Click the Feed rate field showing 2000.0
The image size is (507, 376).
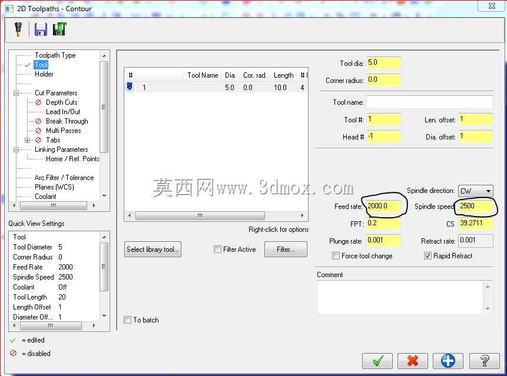384,207
